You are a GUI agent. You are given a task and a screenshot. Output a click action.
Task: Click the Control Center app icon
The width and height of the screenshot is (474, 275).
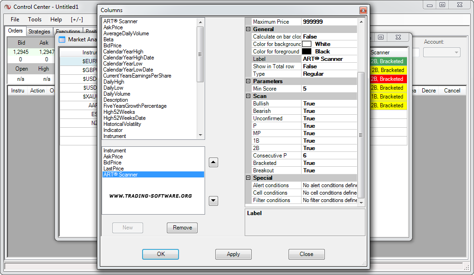point(7,7)
